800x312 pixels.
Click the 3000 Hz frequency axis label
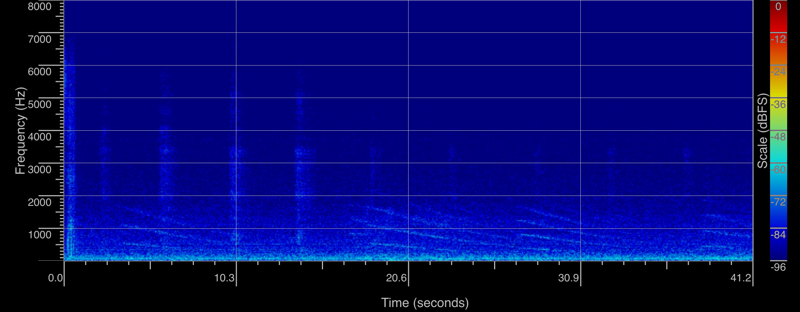tap(40, 170)
